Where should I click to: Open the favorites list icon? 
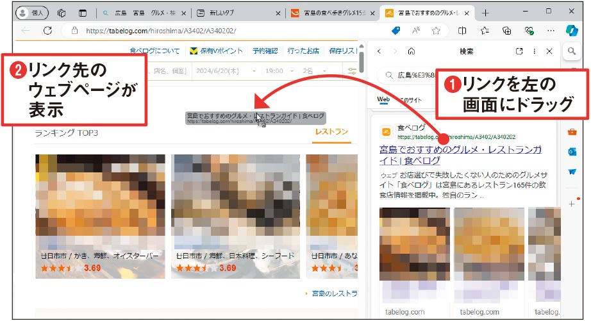(485, 31)
